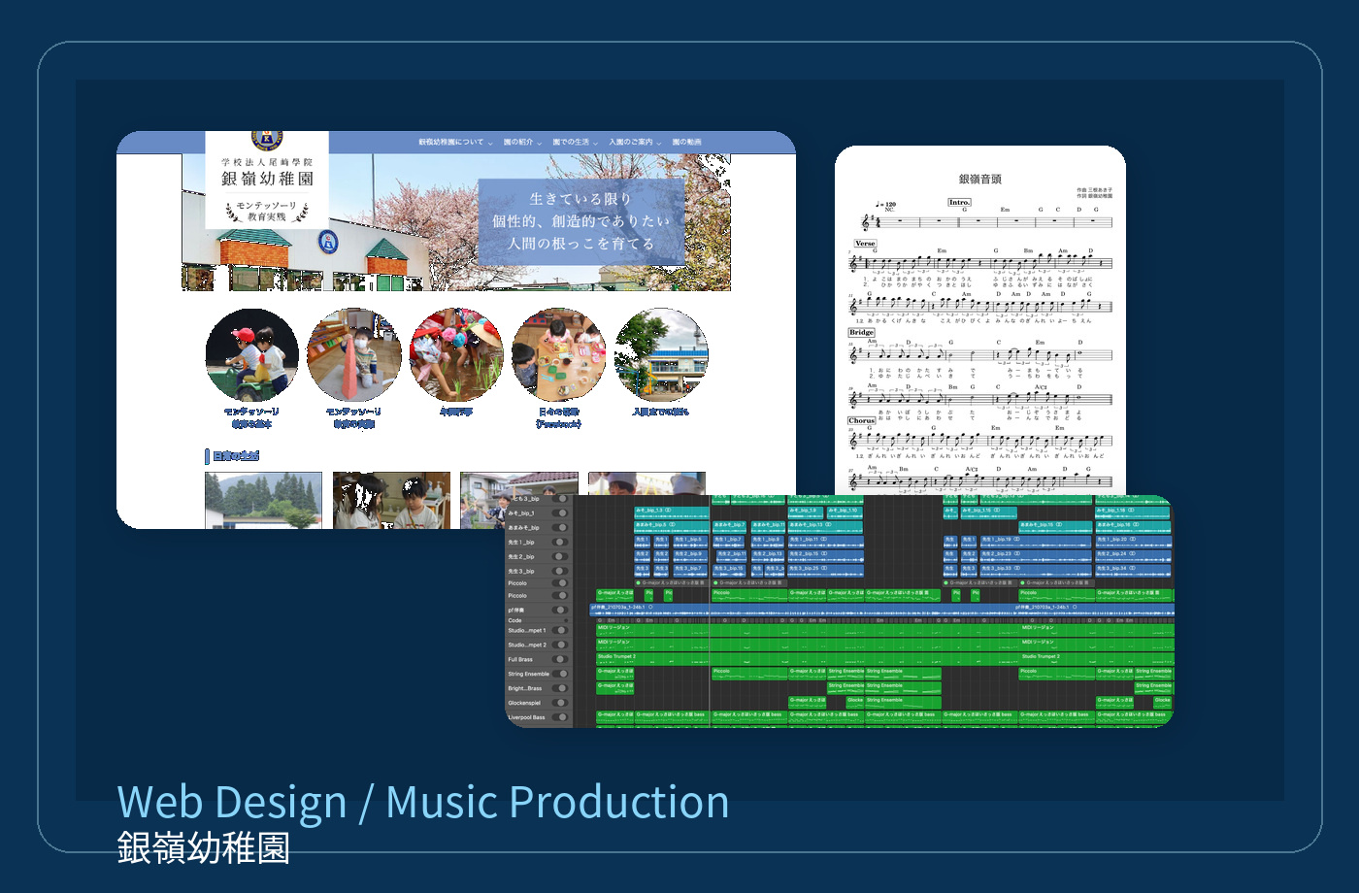Click the Web Design / Music Production heading
This screenshot has height=893, width=1359.
tap(423, 803)
